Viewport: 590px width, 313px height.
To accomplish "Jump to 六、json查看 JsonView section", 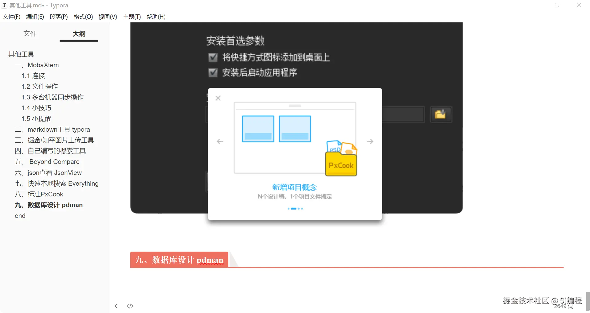I will pyautogui.click(x=48, y=173).
